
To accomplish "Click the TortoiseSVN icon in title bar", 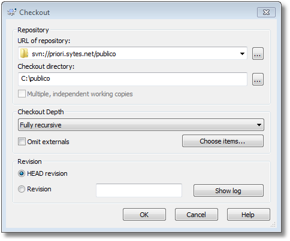I will [11, 13].
